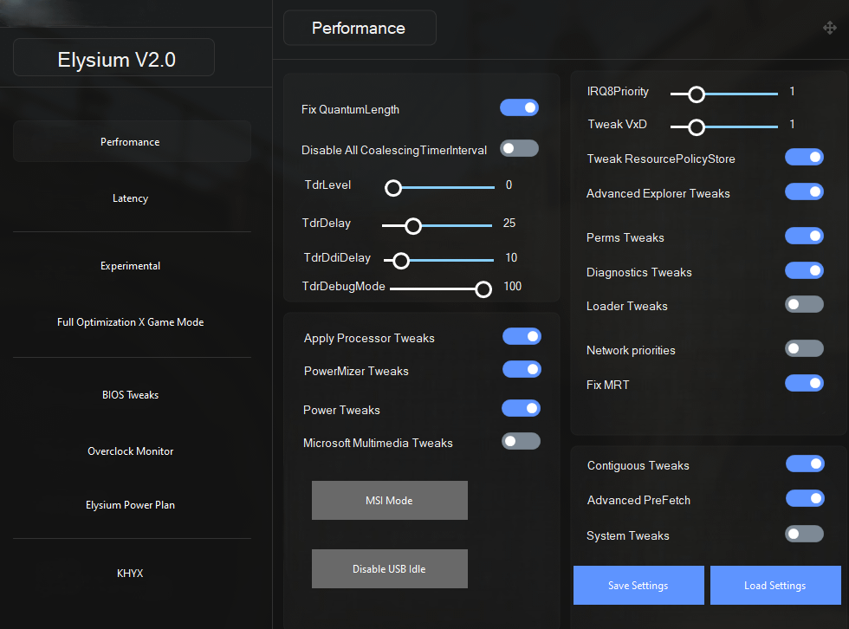Image resolution: width=849 pixels, height=629 pixels.
Task: Switch to the Experimental section
Action: (x=130, y=265)
